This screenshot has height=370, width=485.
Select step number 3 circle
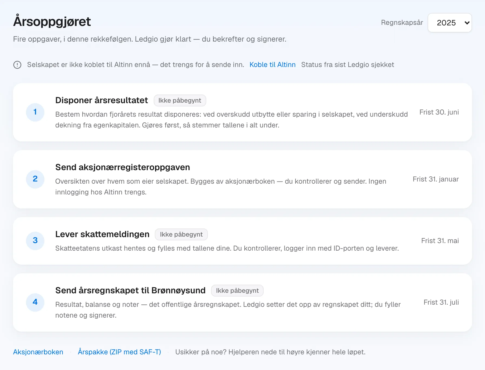[35, 241]
